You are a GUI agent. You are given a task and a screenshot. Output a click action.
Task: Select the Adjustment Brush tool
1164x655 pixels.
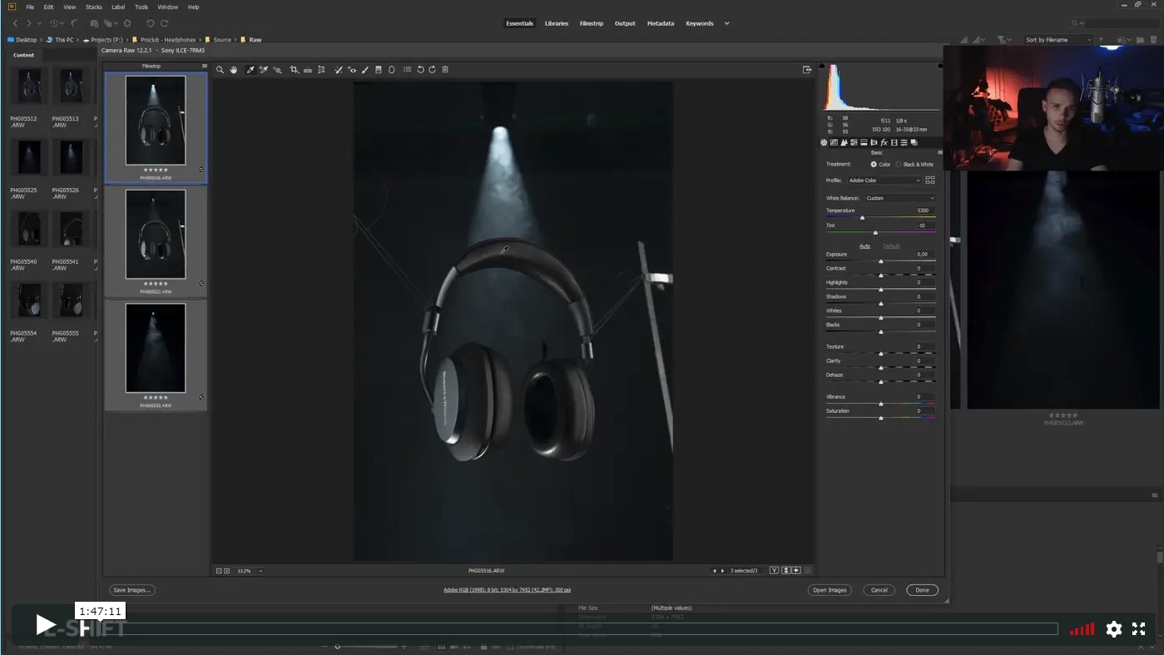[365, 70]
